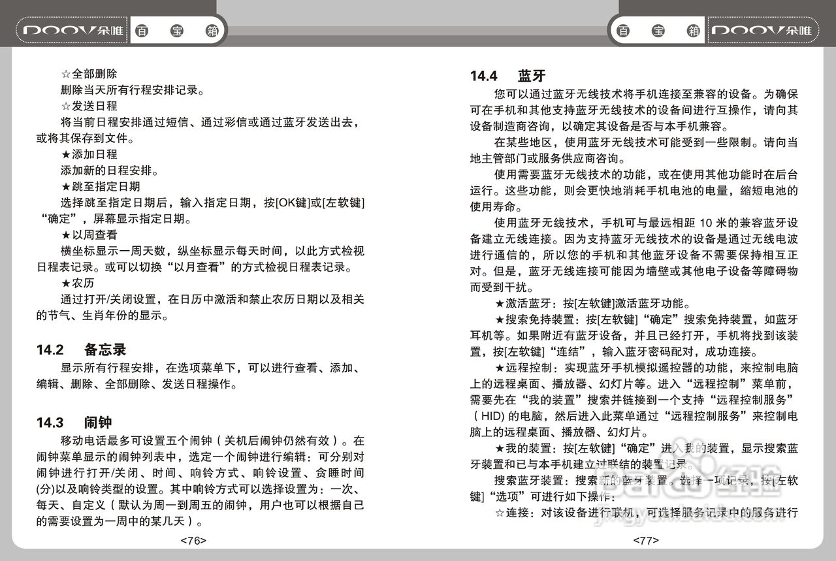Open the 14.2 备忘录 section heading
This screenshot has height=561, width=836.
point(84,350)
